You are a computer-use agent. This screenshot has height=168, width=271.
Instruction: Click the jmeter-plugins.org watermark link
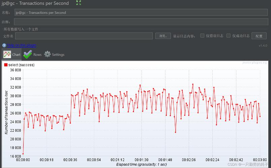tap(254, 63)
